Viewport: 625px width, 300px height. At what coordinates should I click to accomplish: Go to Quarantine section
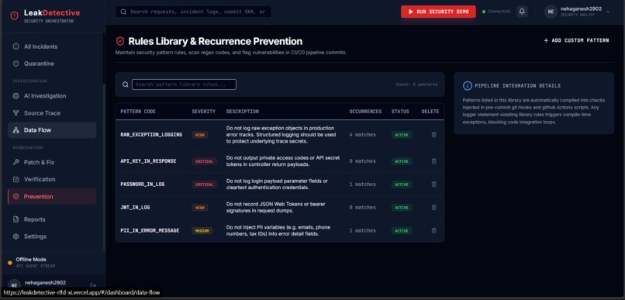[x=52, y=64]
